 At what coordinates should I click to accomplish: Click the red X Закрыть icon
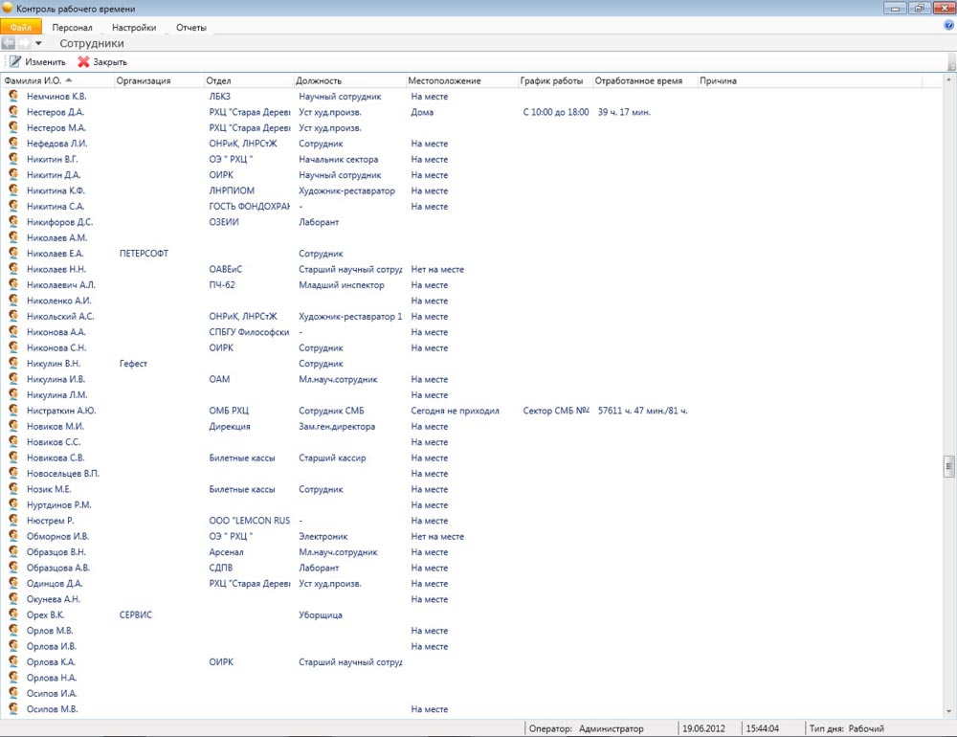83,61
